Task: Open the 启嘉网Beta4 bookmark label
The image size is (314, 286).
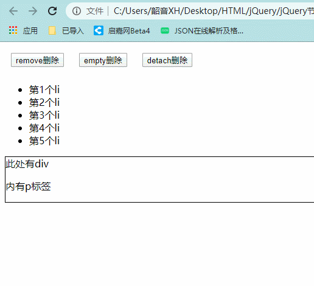Action: [x=129, y=31]
